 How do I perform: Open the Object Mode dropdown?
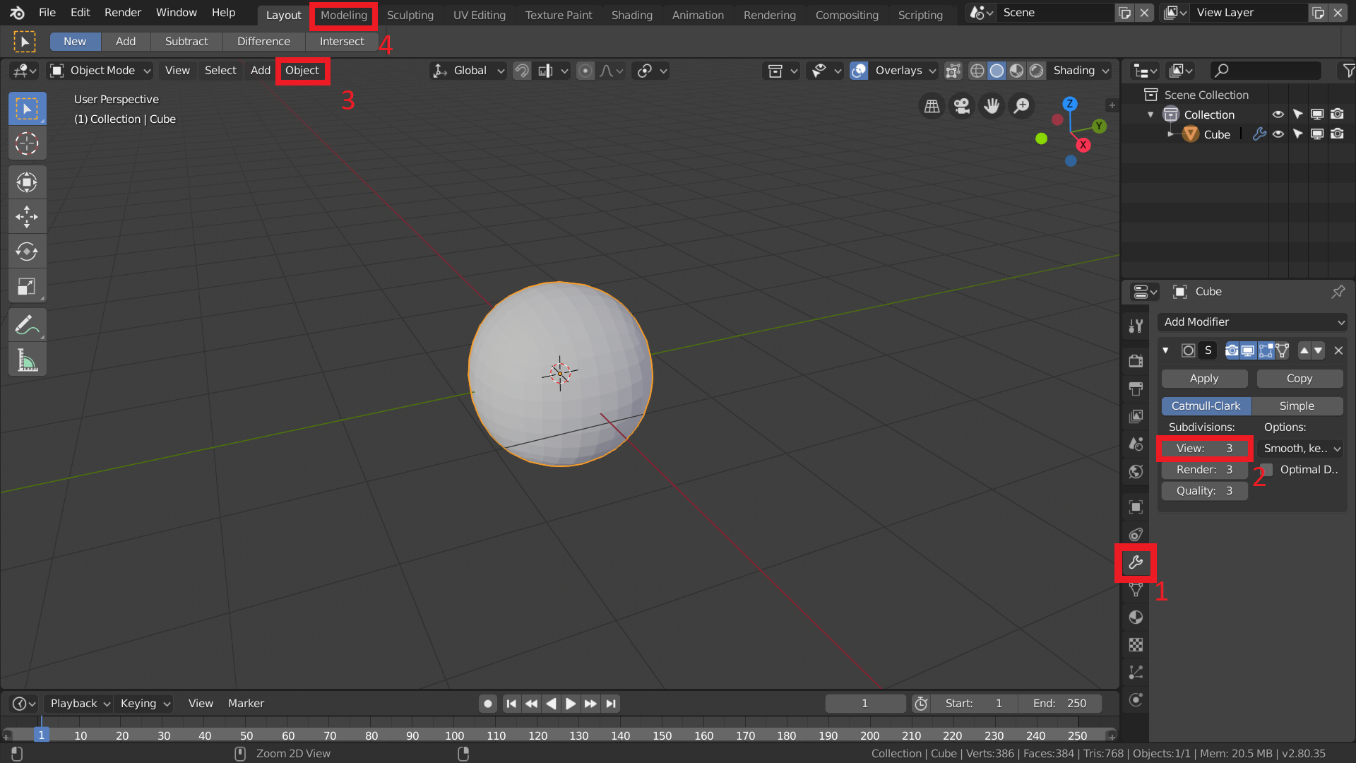pos(100,71)
